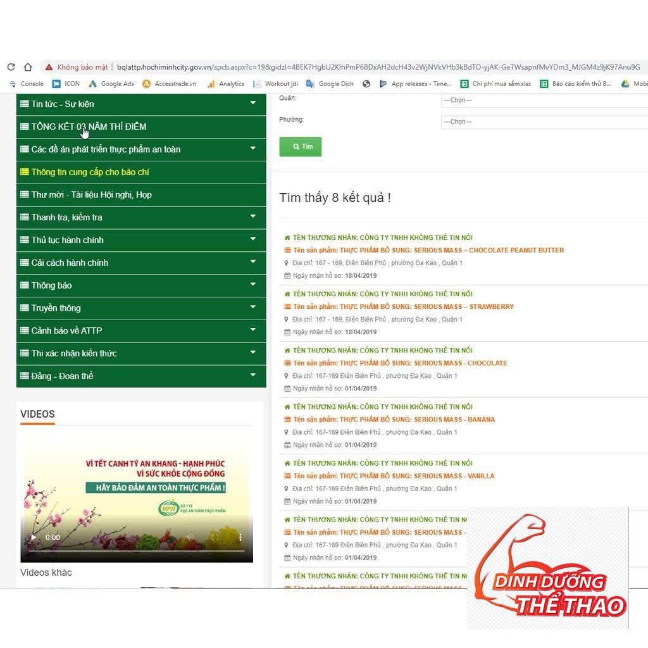Mute the video using the volume icon
Screen dimensions: 648x648
pyautogui.click(x=190, y=537)
